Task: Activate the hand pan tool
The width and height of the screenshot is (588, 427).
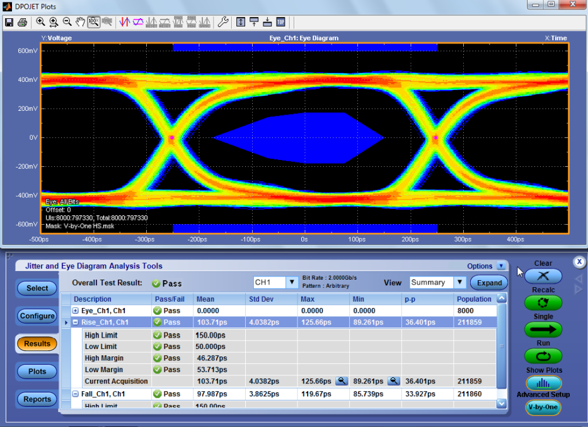Action: click(x=80, y=22)
